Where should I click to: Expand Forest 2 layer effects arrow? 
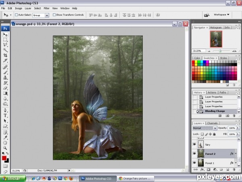236,154
